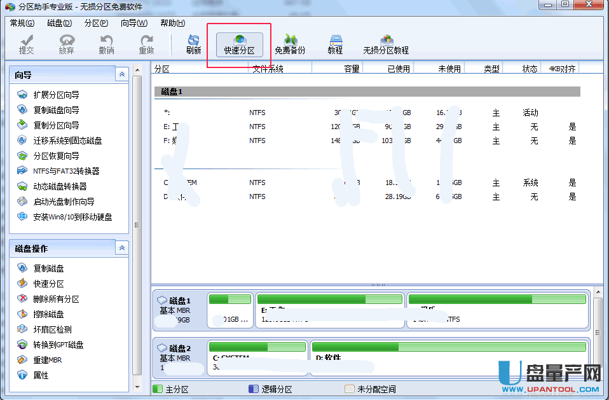Open the 磁盘(D) menu

click(x=59, y=23)
